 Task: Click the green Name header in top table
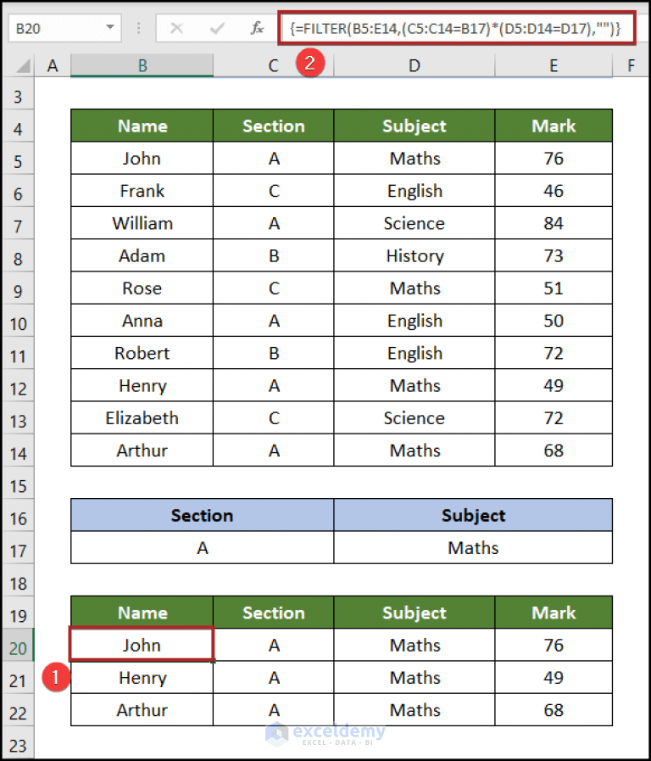click(x=142, y=125)
